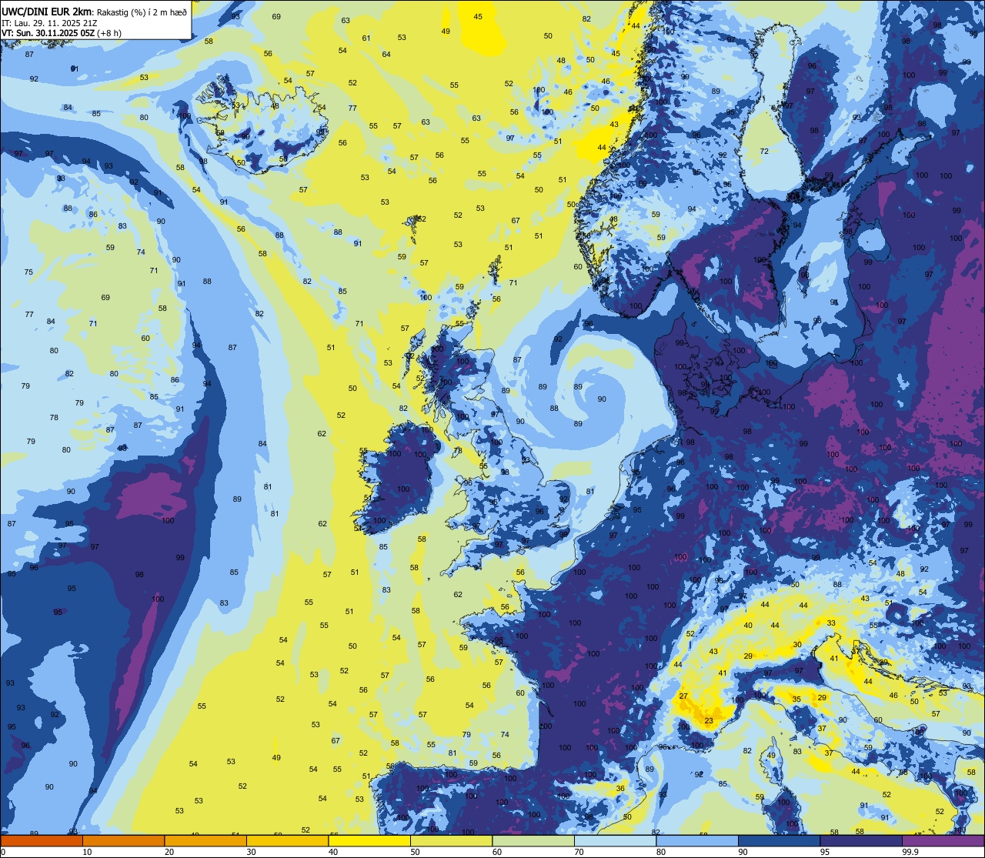
Task: Click the '20' legend label
Action: [169, 852]
